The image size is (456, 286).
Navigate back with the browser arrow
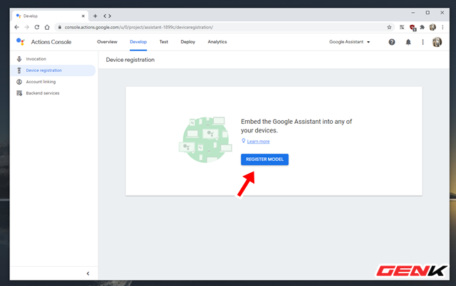(x=16, y=27)
